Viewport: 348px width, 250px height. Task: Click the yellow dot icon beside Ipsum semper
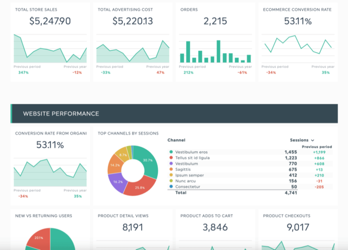coord(171,175)
